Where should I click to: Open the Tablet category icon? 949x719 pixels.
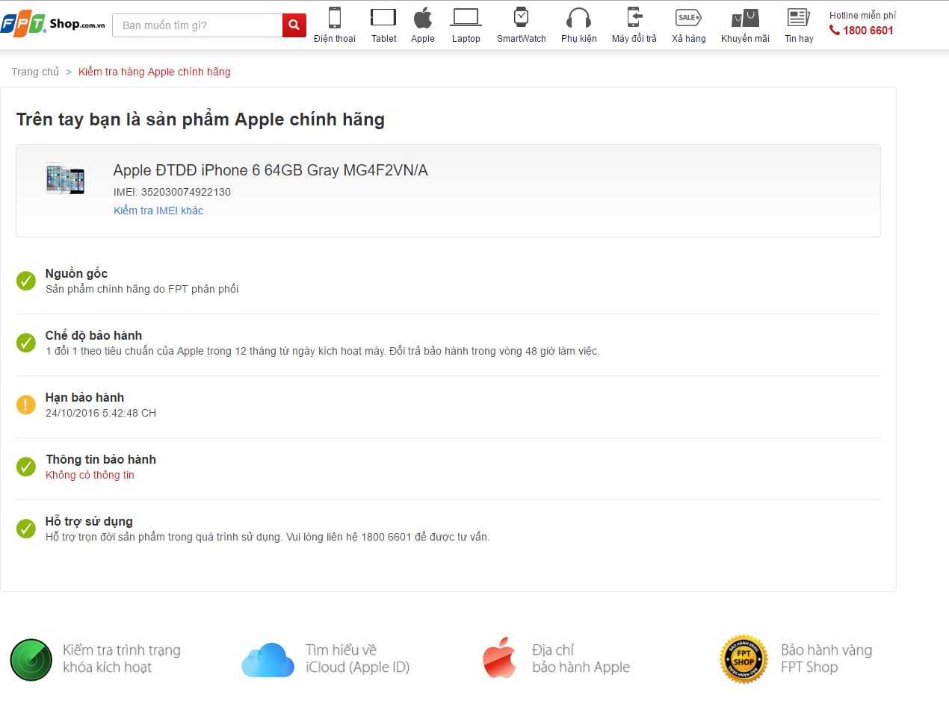click(x=383, y=18)
